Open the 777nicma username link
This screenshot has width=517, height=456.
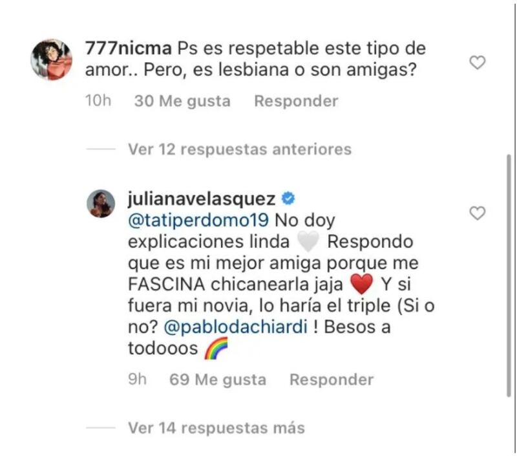(x=129, y=48)
